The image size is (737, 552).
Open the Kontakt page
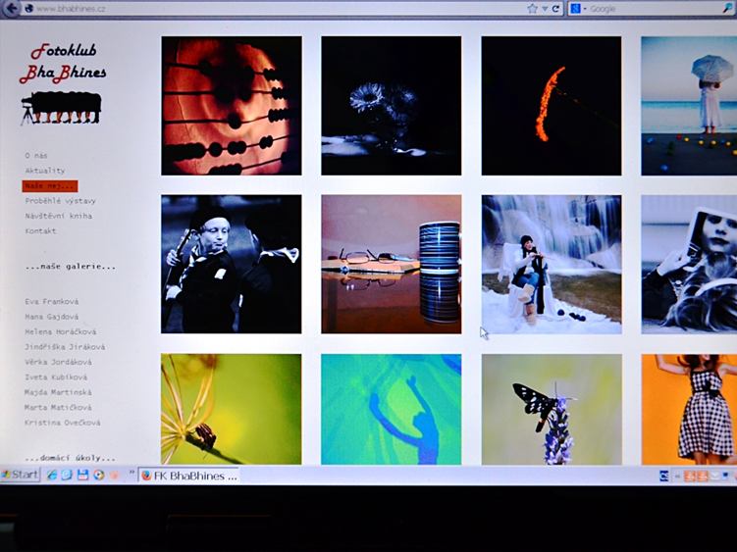[40, 231]
